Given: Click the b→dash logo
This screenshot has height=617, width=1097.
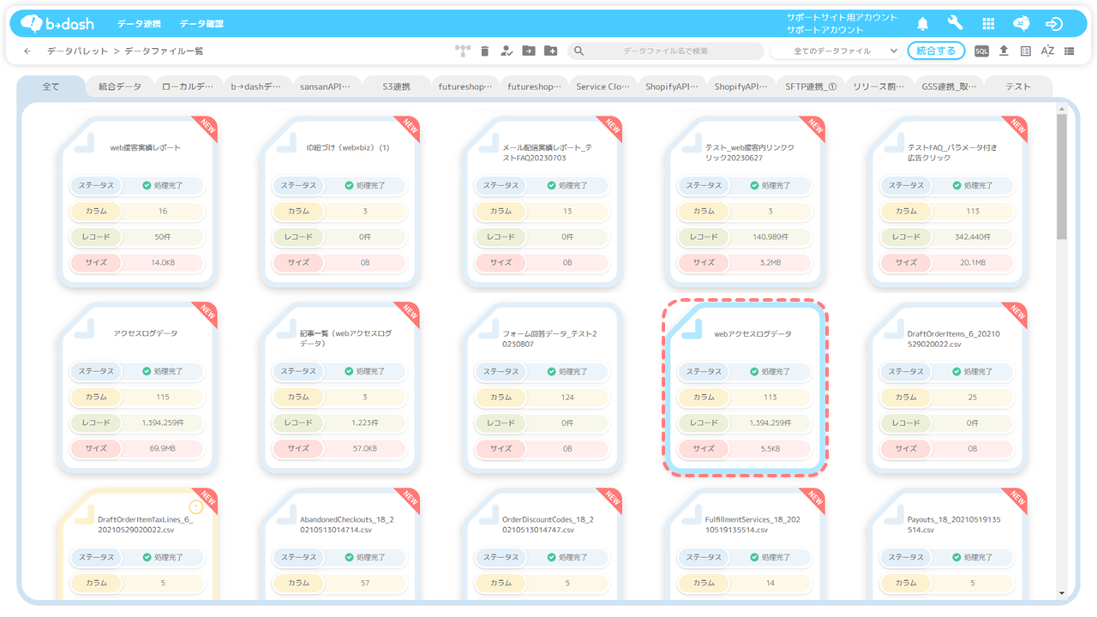Looking at the screenshot, I should [x=57, y=23].
